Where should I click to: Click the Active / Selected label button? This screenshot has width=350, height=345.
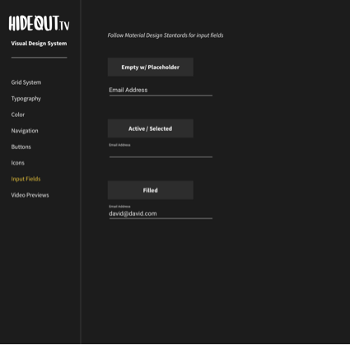coord(151,128)
